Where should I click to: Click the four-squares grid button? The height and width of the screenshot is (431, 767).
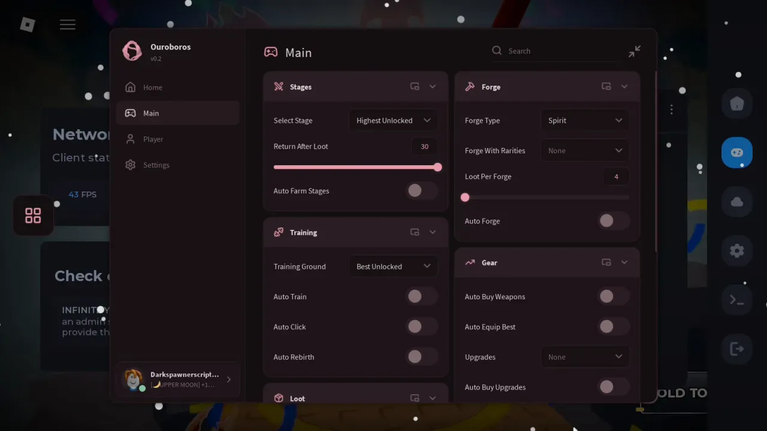click(33, 216)
